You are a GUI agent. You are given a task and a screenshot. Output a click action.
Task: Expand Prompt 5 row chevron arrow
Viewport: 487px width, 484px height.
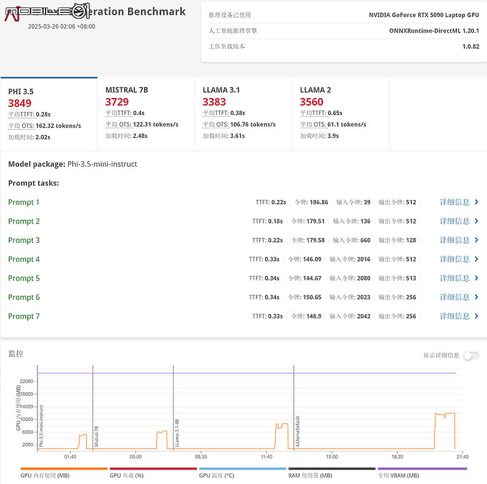point(476,278)
